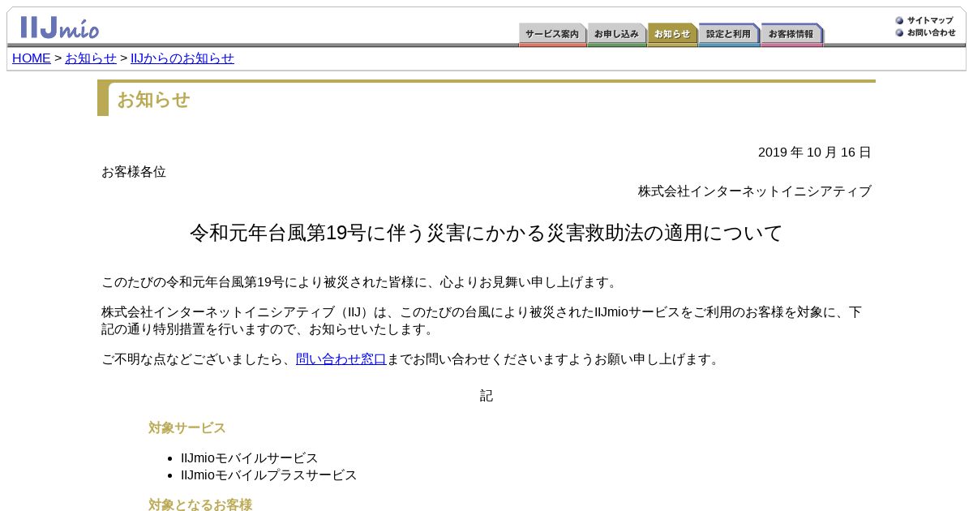Click the bullet icon beside お問い合わせ
The image size is (973, 511).
[899, 32]
